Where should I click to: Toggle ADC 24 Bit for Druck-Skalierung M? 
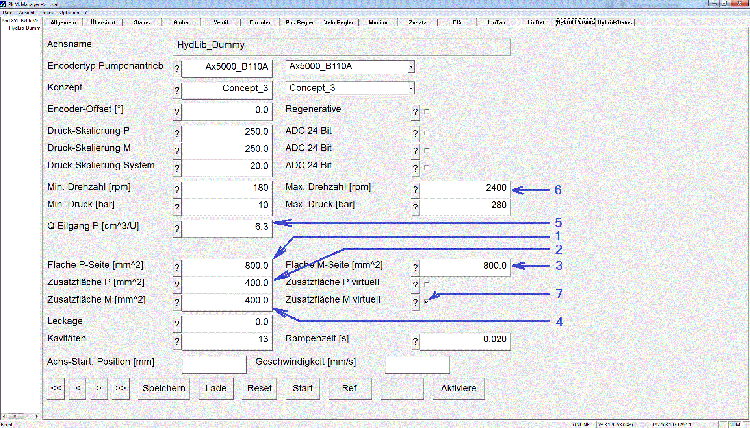[427, 150]
